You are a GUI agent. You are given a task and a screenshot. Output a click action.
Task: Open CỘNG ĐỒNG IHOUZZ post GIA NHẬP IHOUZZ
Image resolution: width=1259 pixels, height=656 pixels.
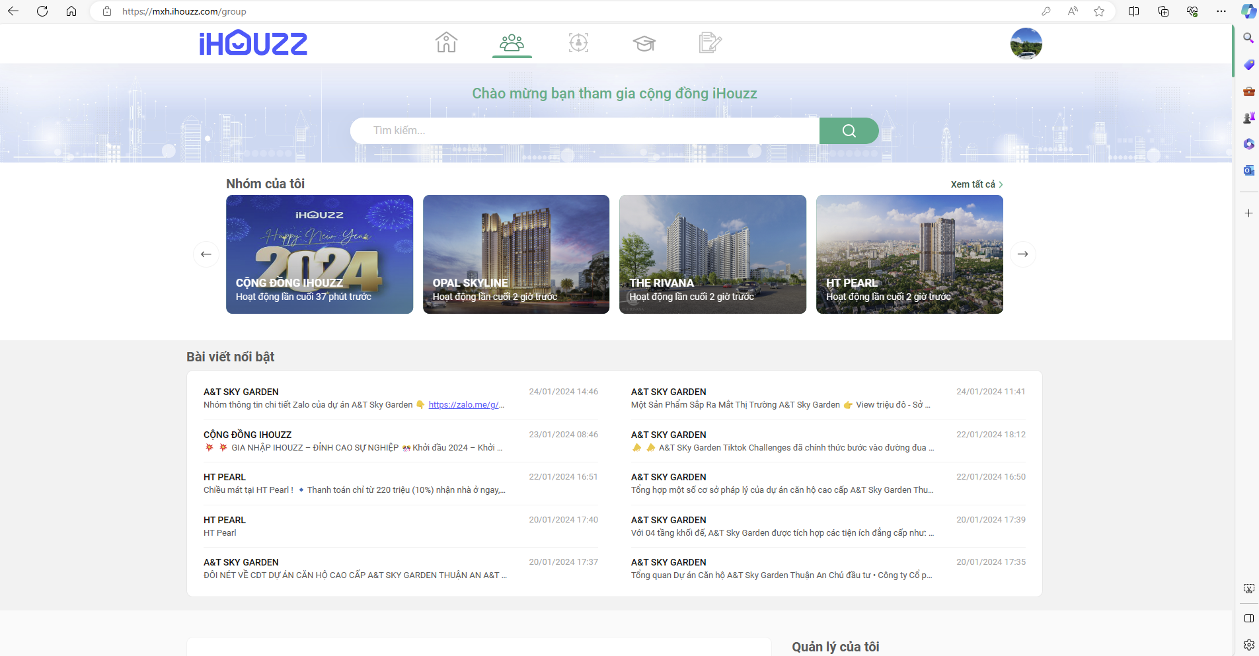point(401,441)
